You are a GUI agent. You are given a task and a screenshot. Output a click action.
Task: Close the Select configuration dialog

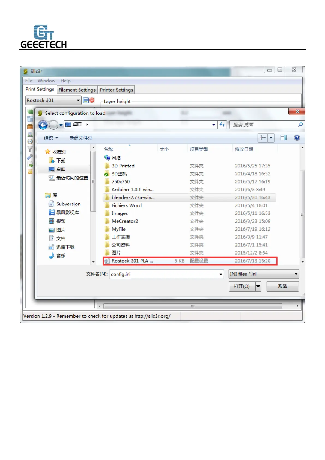tap(297, 111)
